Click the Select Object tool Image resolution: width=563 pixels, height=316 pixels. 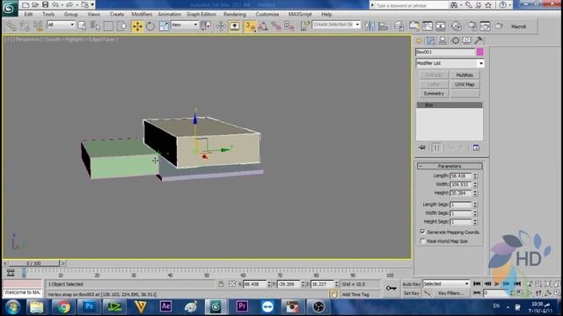pos(82,26)
